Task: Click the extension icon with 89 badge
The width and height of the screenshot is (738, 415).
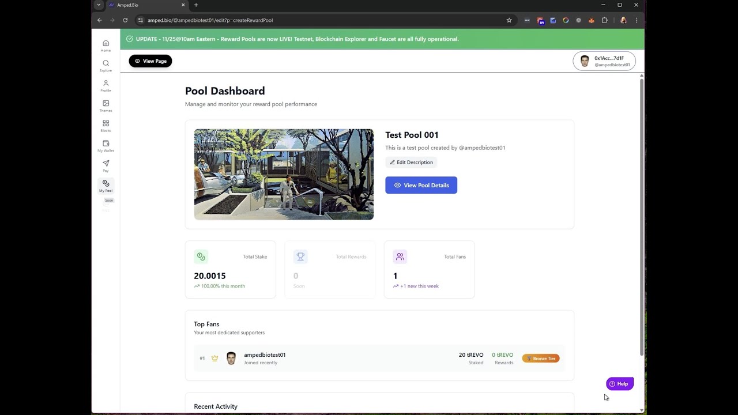Action: coord(540,20)
